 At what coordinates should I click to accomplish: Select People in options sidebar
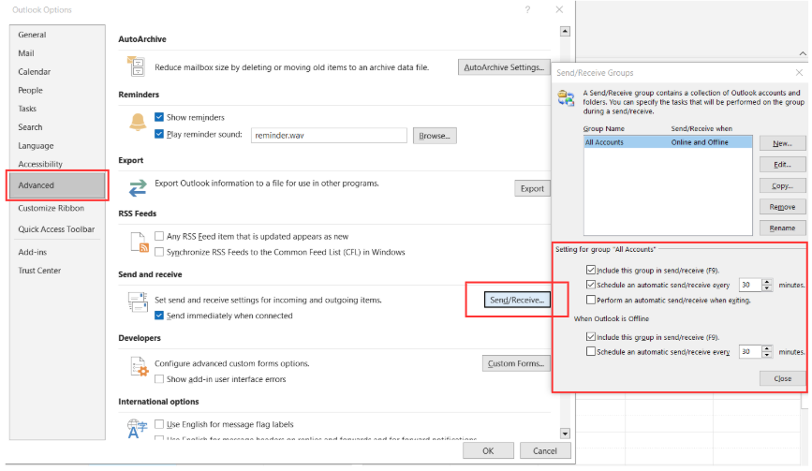click(57, 91)
